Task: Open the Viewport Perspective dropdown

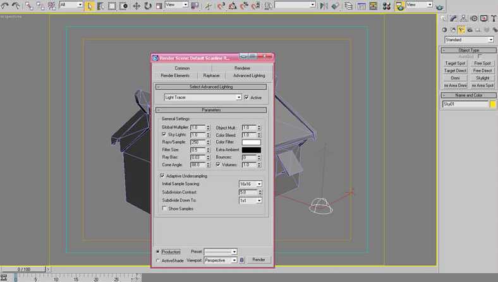Action: pos(221,260)
